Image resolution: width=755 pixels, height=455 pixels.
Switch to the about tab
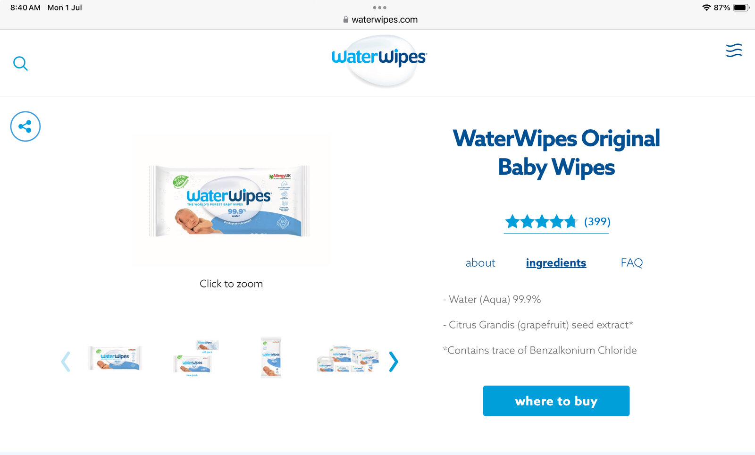click(x=480, y=263)
